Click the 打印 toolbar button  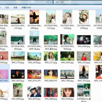pyautogui.click(x=7, y=7)
